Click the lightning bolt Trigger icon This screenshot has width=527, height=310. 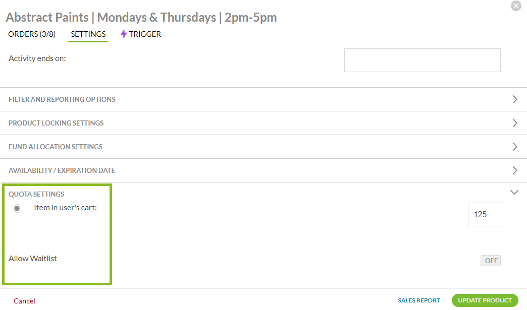(124, 34)
